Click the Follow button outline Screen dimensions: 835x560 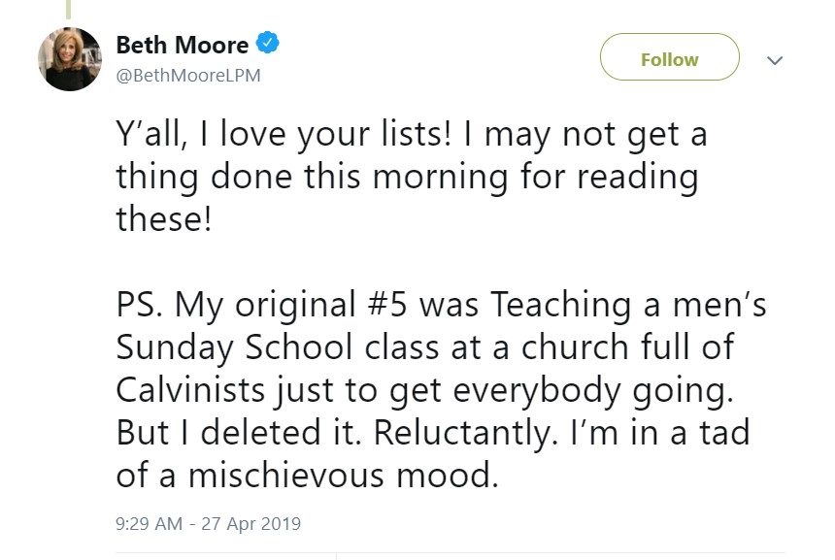point(669,57)
